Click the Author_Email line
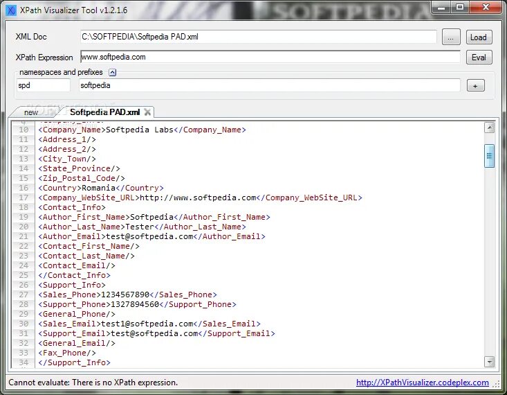 point(152,237)
